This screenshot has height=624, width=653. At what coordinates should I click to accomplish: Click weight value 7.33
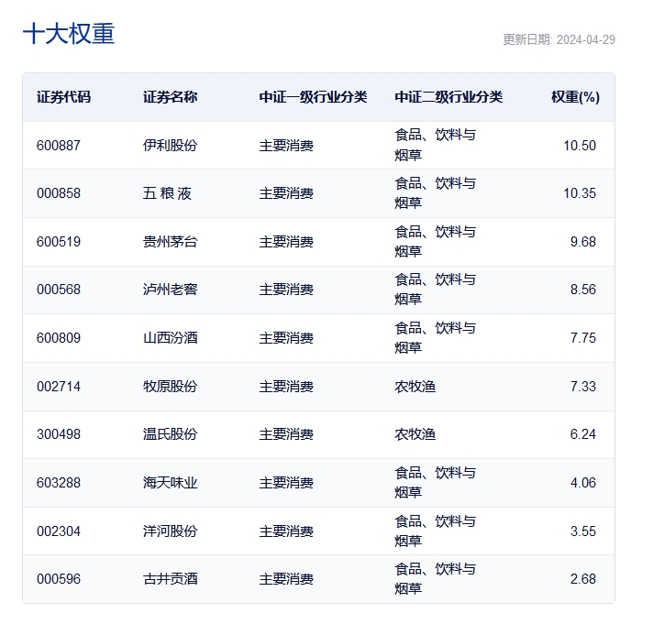pos(583,387)
